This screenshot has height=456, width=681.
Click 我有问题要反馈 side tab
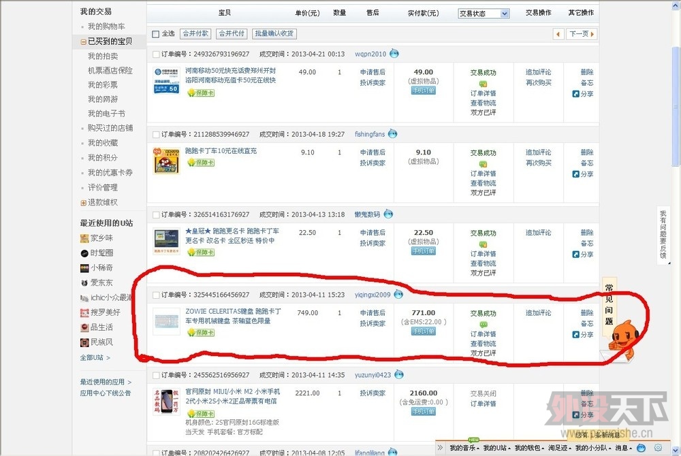tap(663, 235)
